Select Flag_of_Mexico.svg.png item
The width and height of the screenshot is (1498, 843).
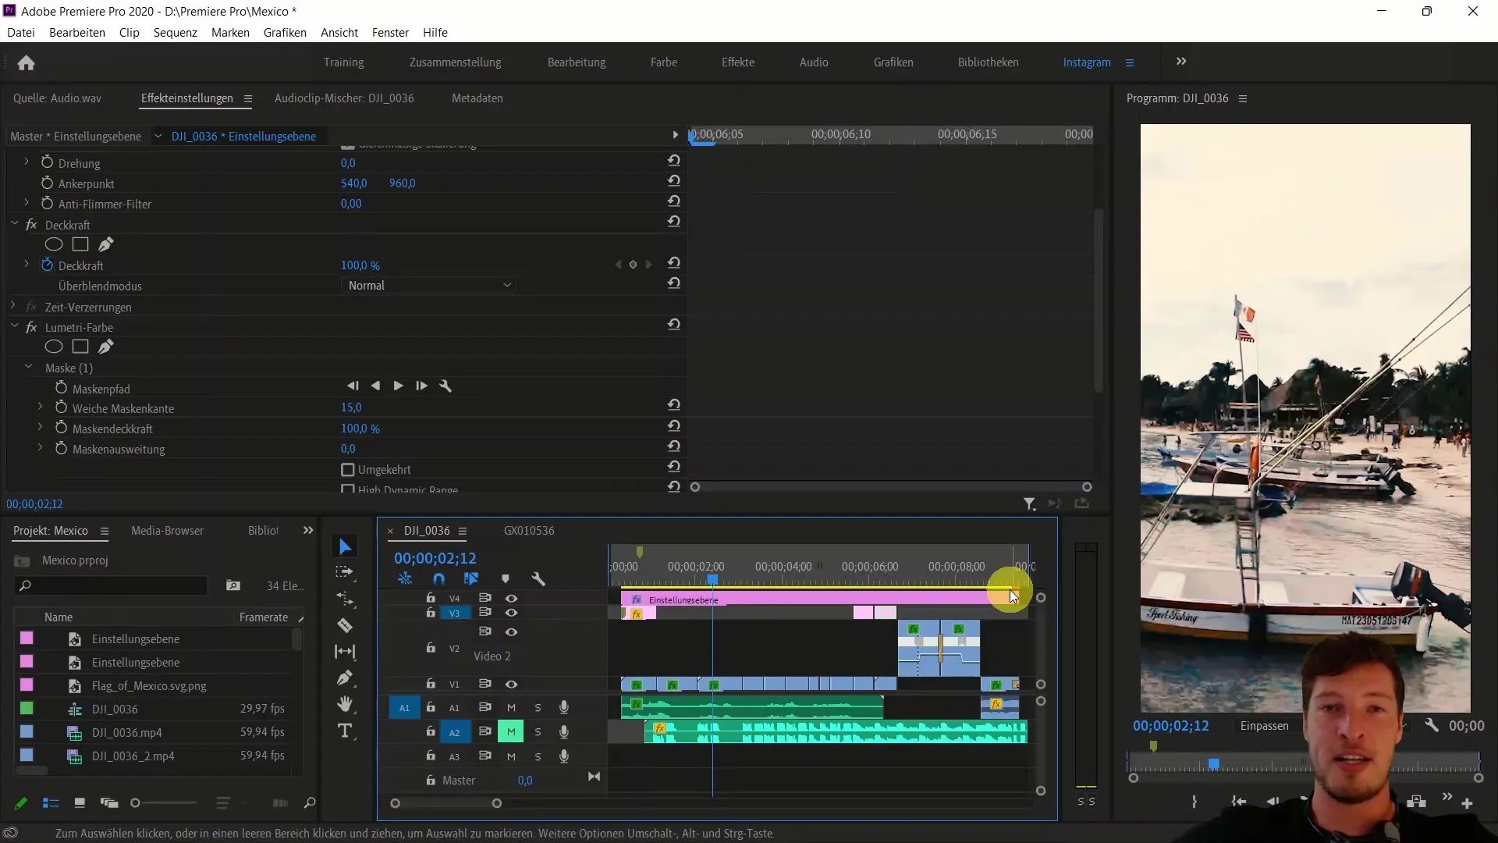(149, 685)
